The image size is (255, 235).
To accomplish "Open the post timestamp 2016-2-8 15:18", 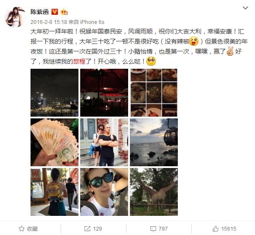I will pyautogui.click(x=49, y=22).
